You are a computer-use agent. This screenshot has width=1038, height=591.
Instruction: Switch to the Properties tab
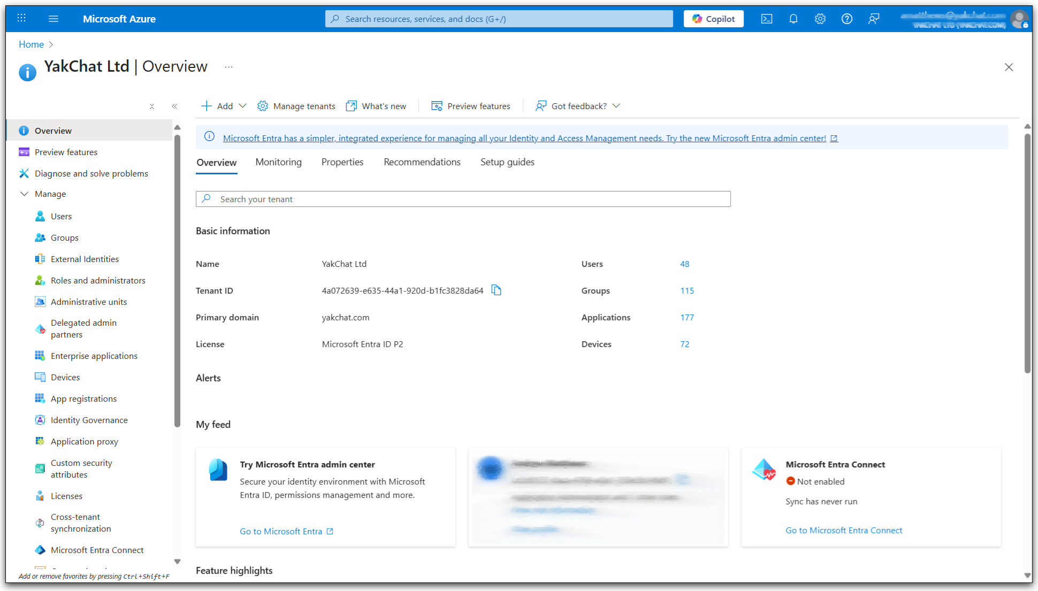342,162
